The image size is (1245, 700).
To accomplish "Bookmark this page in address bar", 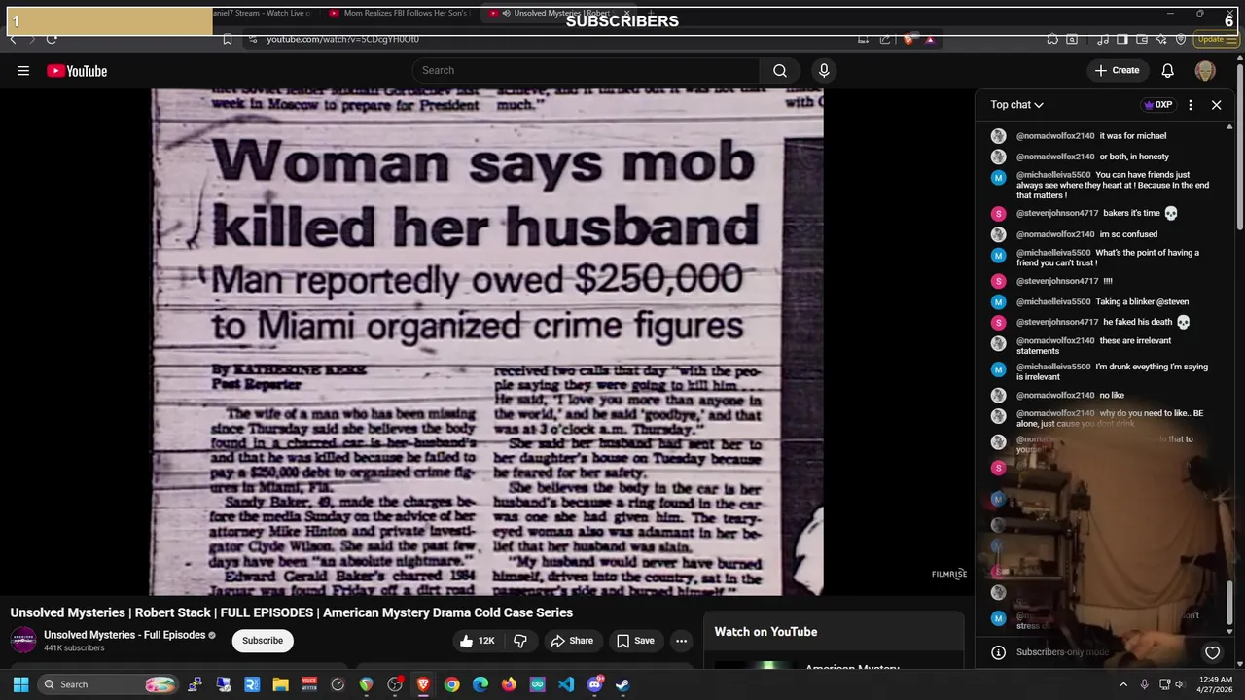I will [x=227, y=39].
